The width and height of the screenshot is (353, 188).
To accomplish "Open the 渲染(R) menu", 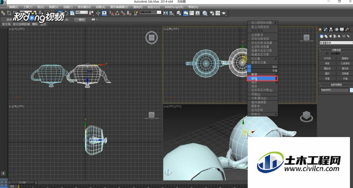I will click(x=138, y=7).
